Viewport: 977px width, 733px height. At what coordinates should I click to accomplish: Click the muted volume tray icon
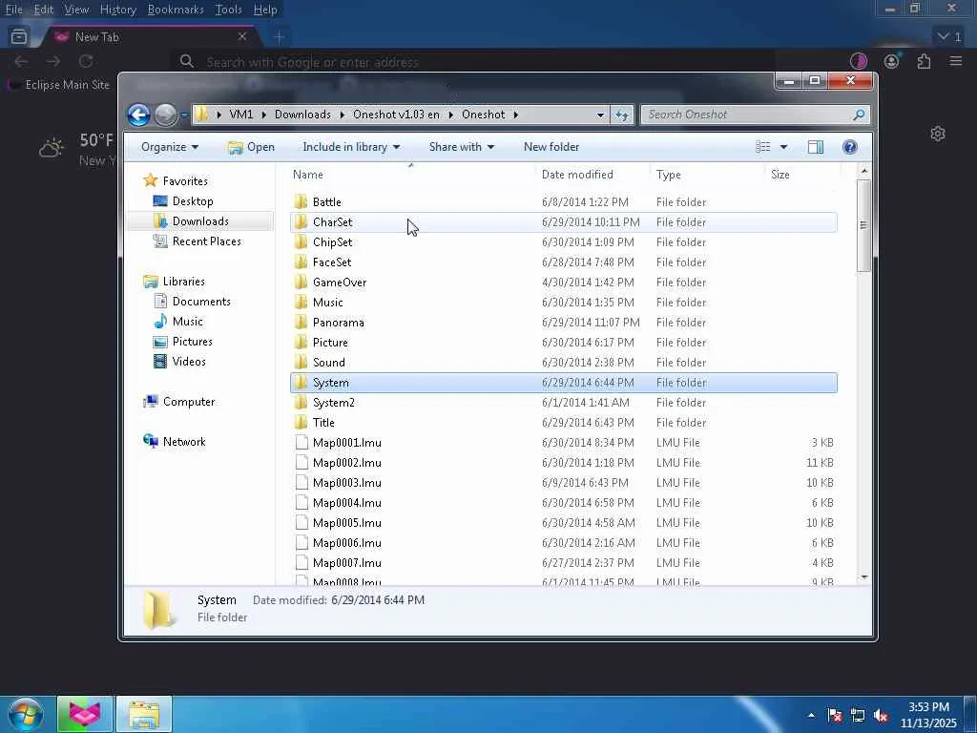pos(881,716)
